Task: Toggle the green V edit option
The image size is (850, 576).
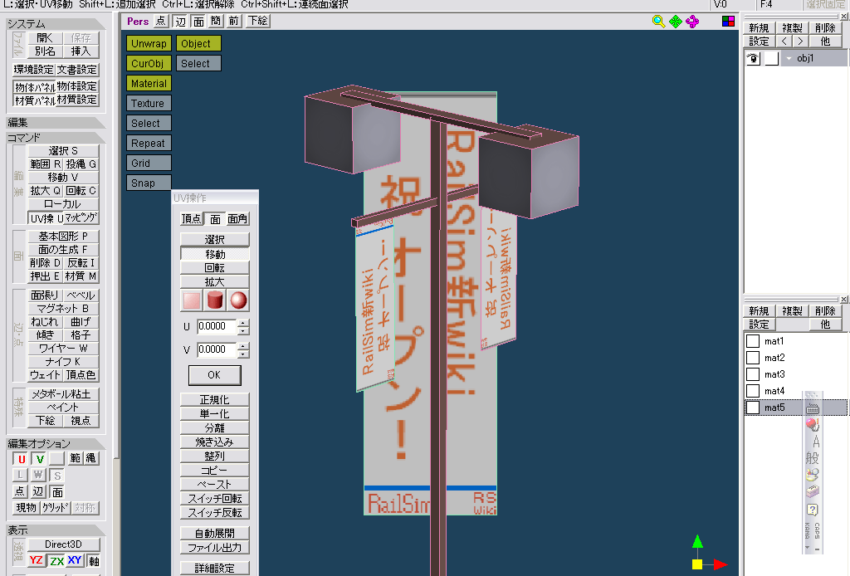Action: click(39, 459)
